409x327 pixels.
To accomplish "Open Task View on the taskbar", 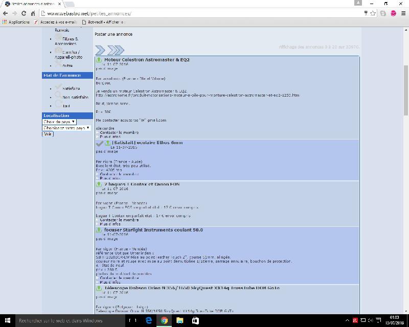I will 132,320.
